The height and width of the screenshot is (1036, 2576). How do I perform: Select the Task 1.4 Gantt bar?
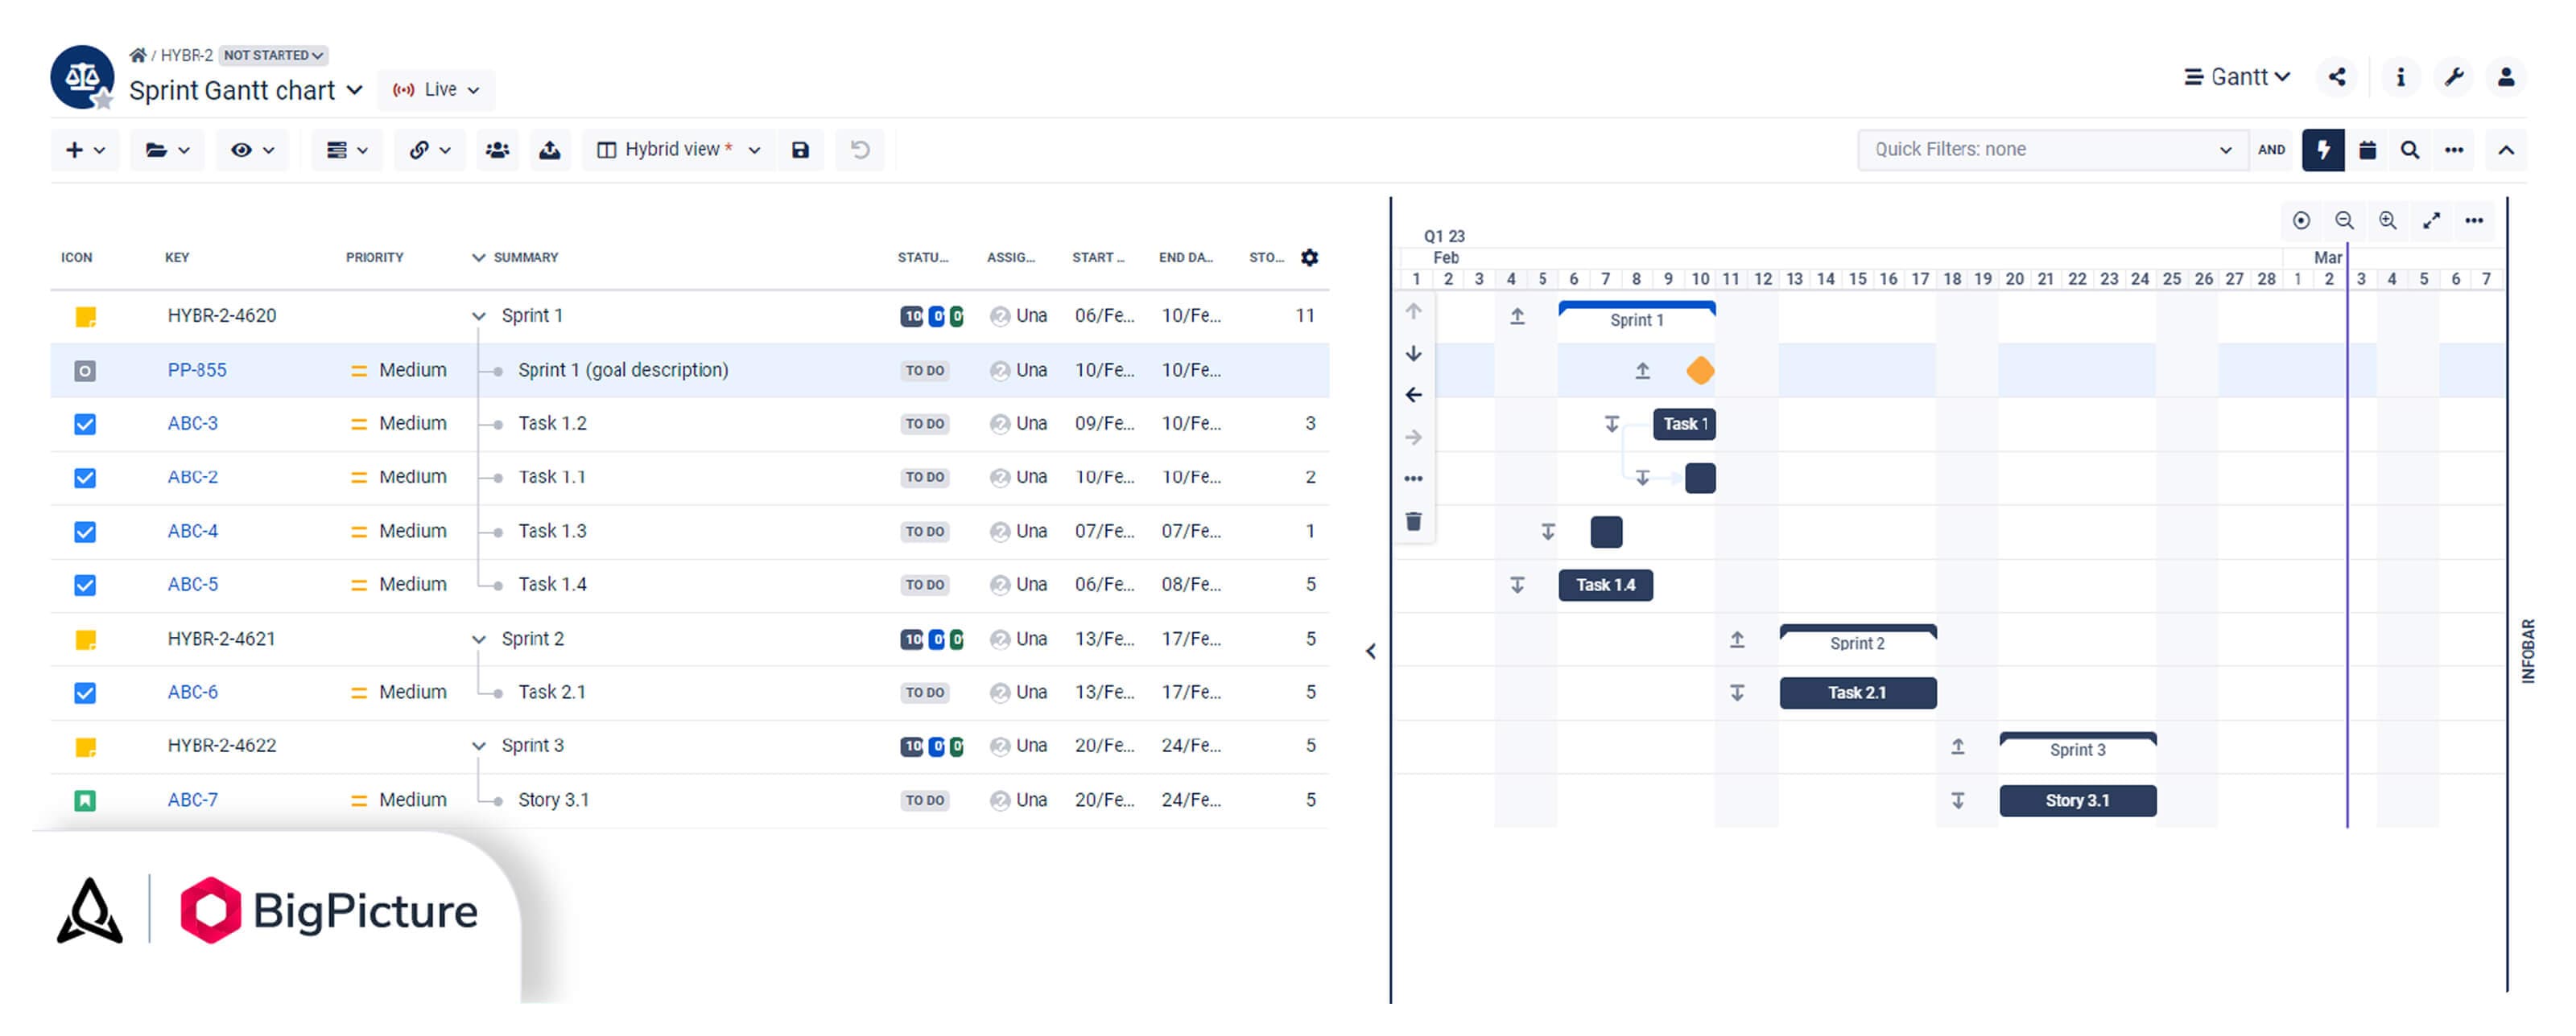click(1605, 586)
